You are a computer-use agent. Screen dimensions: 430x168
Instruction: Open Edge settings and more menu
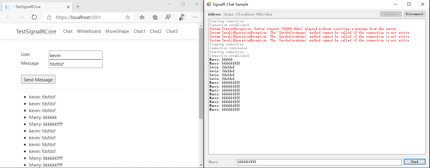[x=195, y=17]
